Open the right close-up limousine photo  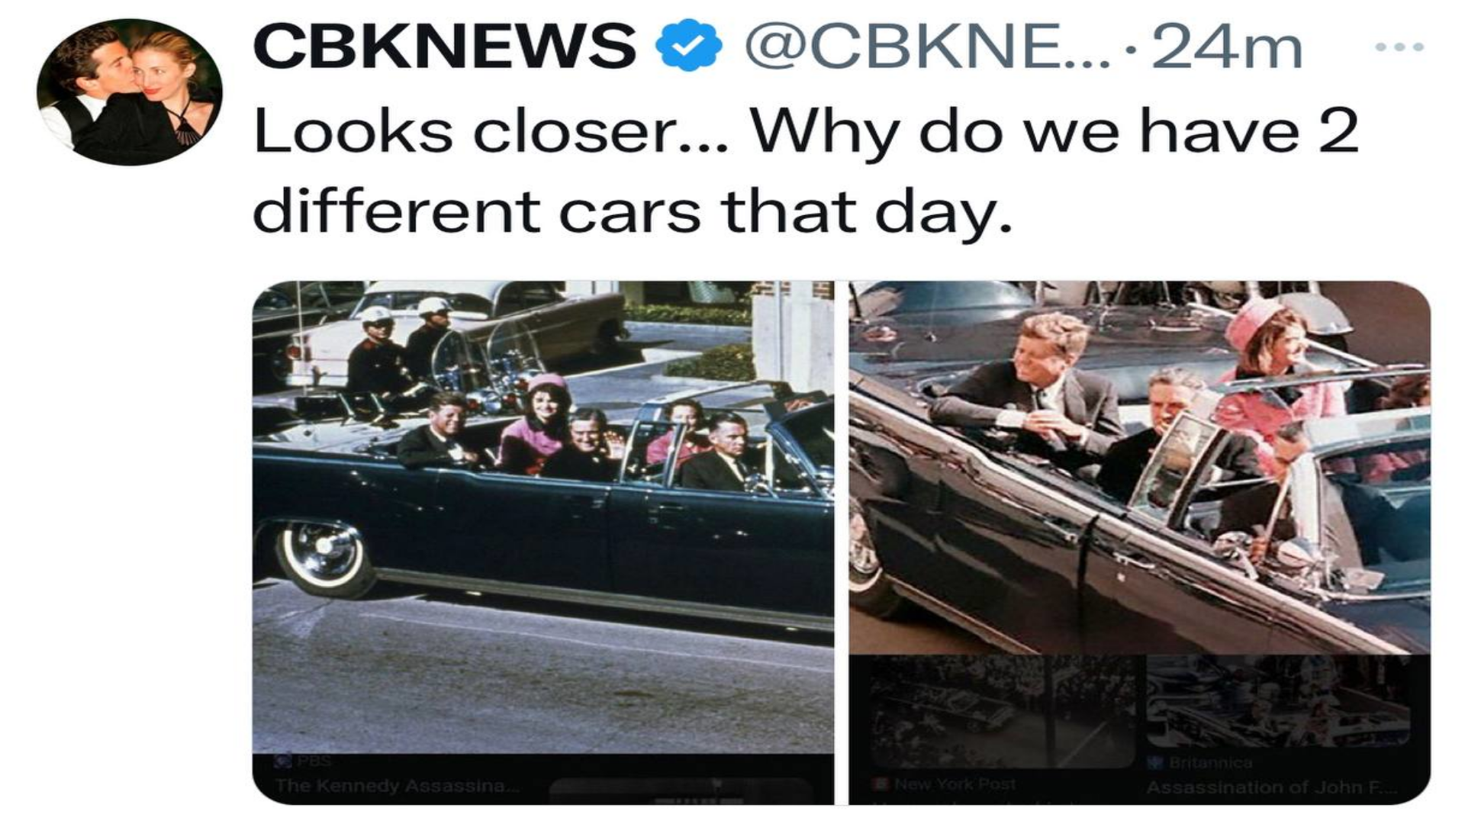point(1139,467)
